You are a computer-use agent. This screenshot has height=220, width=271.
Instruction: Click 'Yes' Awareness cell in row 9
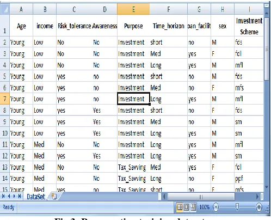pyautogui.click(x=104, y=121)
